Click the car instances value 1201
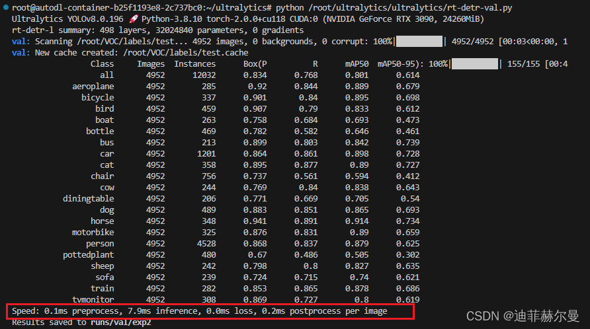Viewport: 590px width, 329px height. pyautogui.click(x=206, y=154)
